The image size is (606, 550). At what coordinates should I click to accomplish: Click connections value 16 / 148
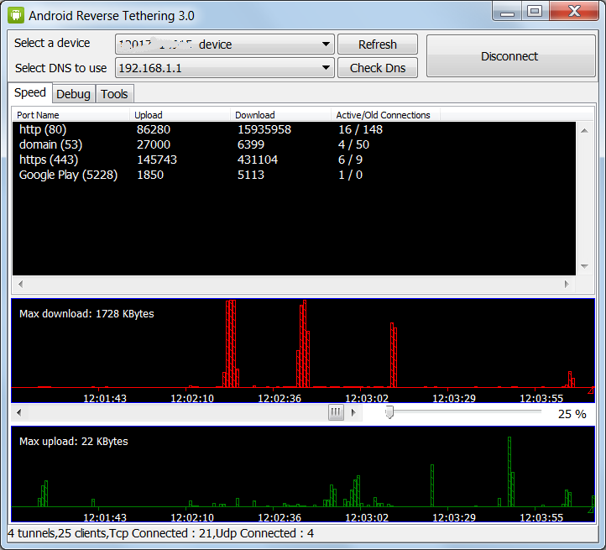coord(361,129)
